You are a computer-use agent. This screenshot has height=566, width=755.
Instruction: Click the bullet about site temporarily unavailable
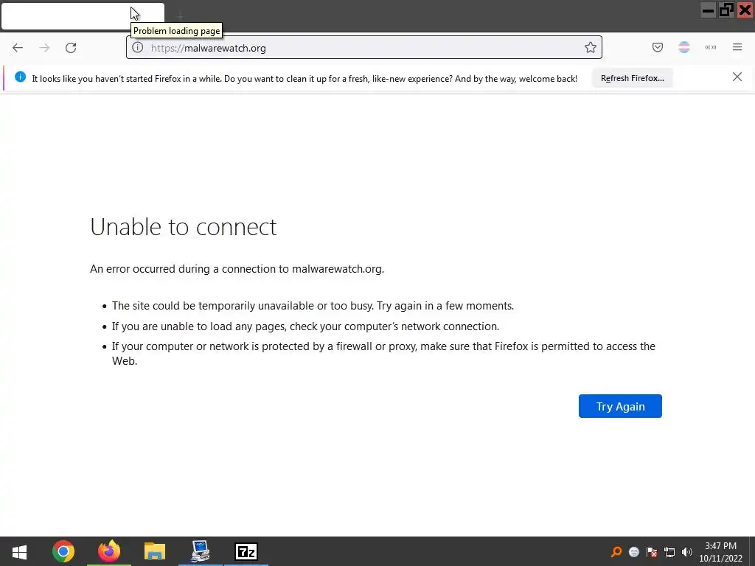[x=313, y=306]
